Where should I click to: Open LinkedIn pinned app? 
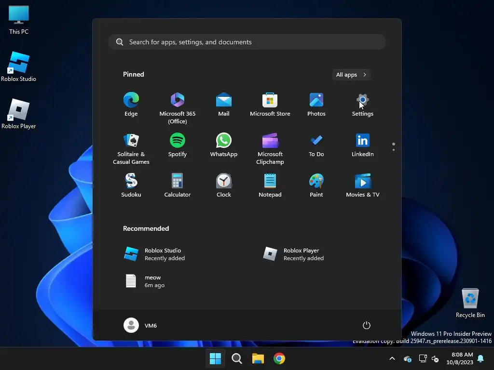tap(363, 145)
